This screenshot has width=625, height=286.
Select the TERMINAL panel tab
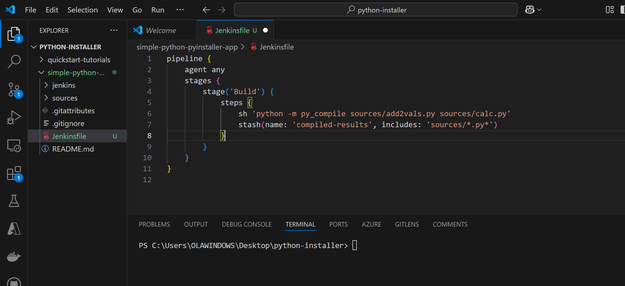click(300, 224)
